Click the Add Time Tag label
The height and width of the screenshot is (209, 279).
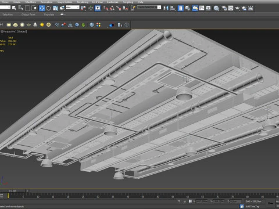click(252, 207)
